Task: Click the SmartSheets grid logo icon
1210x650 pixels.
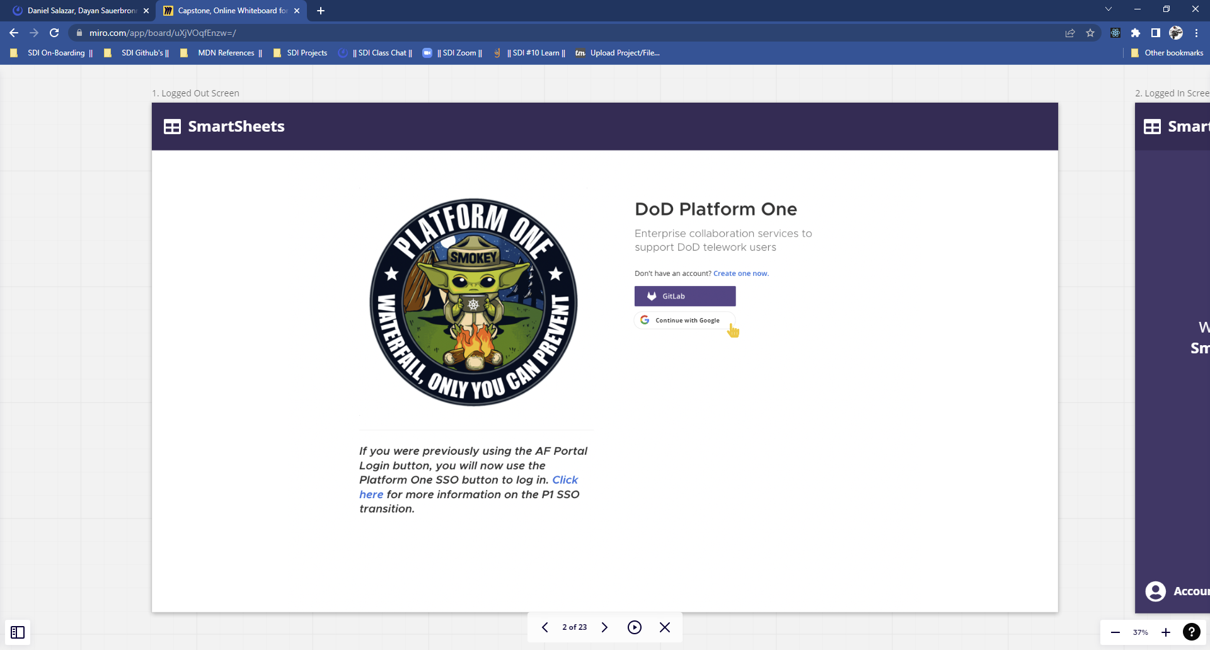Action: [x=172, y=127]
